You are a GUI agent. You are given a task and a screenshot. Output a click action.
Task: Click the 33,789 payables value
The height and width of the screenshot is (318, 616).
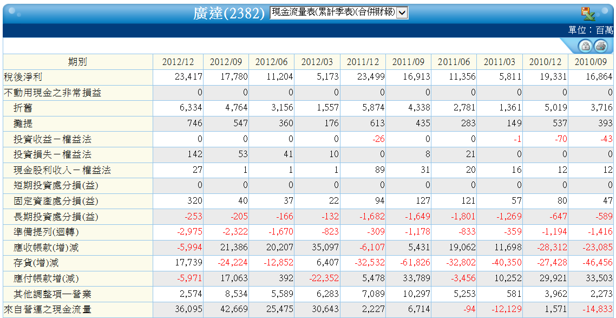417,278
